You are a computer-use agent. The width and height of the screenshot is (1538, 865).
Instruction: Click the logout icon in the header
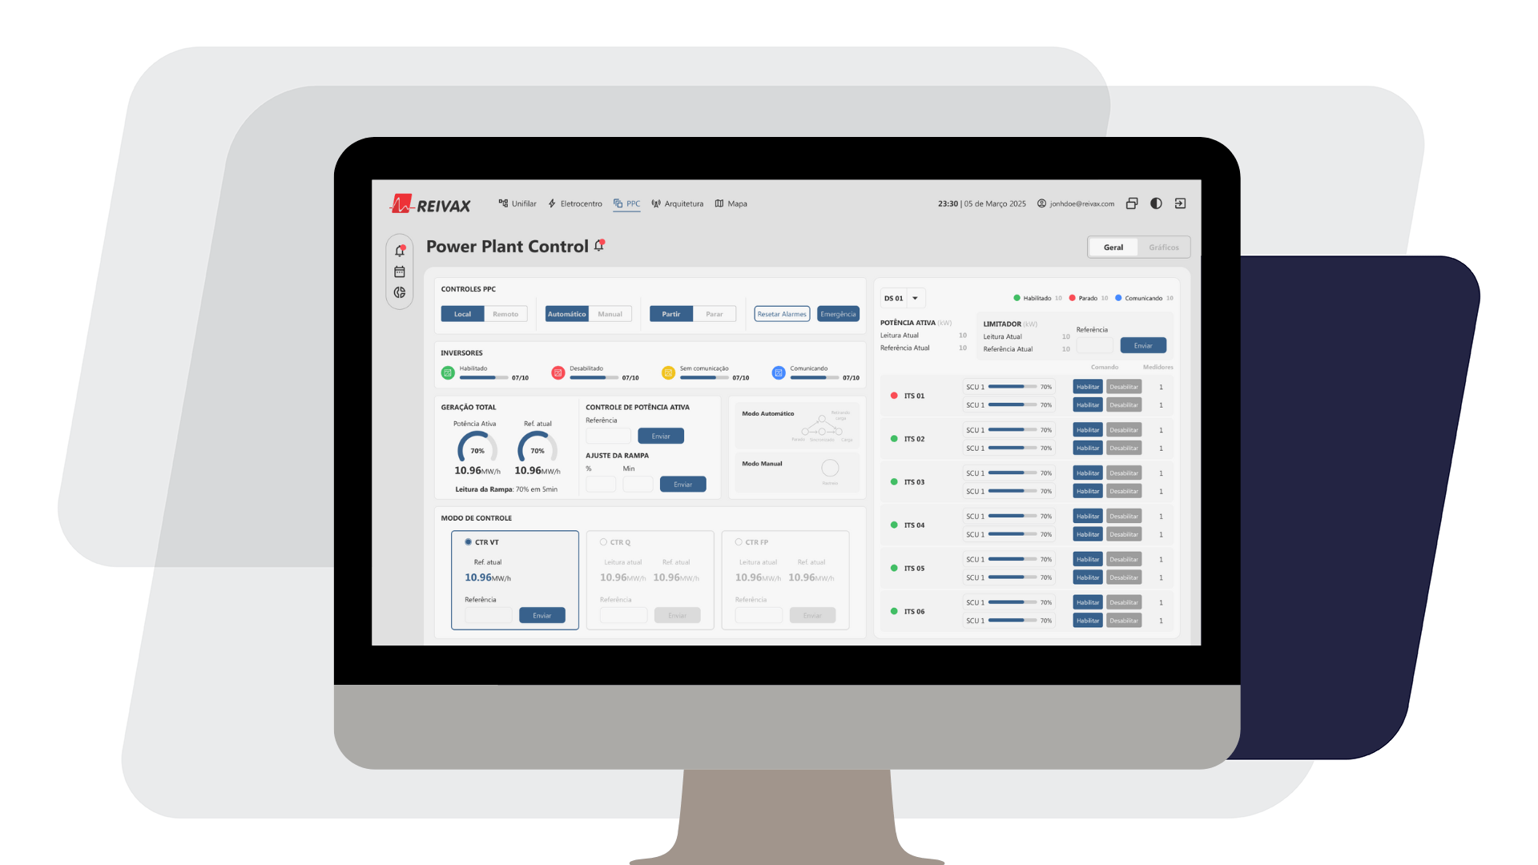[x=1180, y=203]
